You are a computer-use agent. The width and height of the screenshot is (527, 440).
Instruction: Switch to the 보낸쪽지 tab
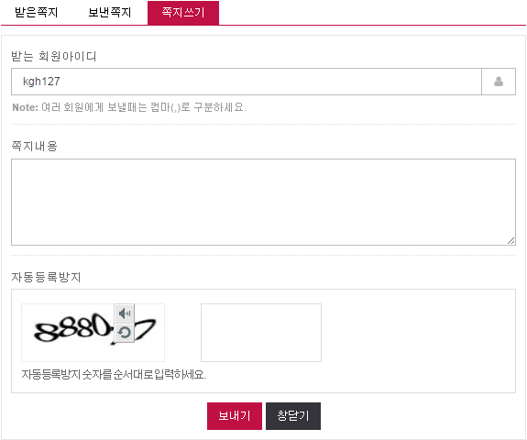coord(110,13)
